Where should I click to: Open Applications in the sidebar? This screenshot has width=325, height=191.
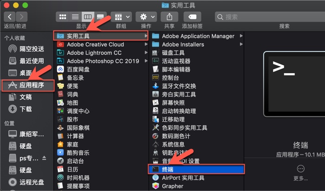(x=32, y=85)
